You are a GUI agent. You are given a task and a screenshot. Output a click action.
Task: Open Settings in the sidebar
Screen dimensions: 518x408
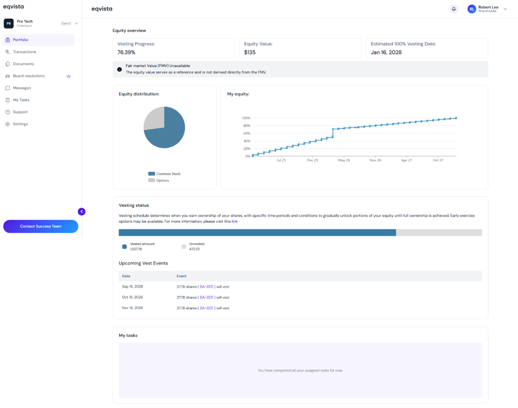click(x=38, y=124)
